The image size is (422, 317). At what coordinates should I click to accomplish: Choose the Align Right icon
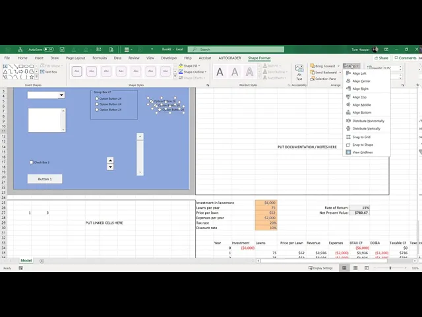tap(348, 88)
